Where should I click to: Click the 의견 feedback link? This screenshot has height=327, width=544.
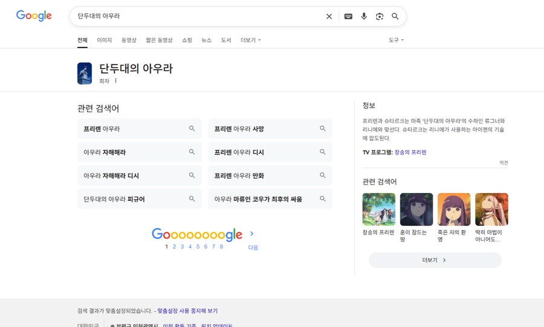click(504, 162)
